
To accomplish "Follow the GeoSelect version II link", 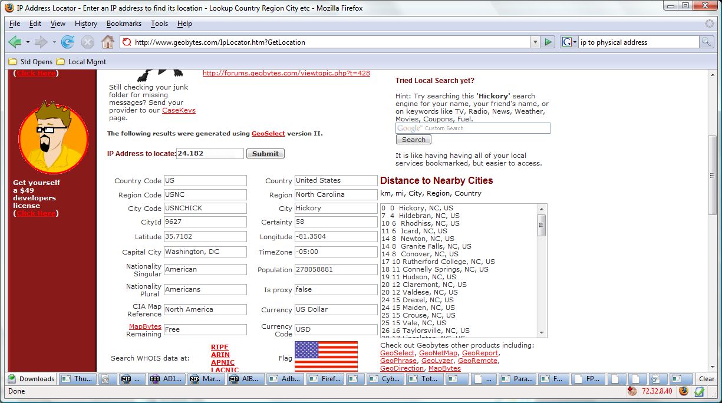I will (x=268, y=133).
